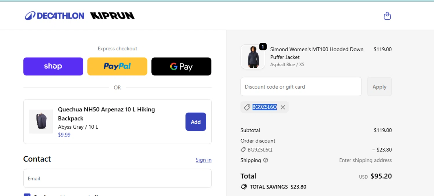This screenshot has width=434, height=196.
Task: Click the Asphalt Blue / XS variant text
Action: click(287, 65)
